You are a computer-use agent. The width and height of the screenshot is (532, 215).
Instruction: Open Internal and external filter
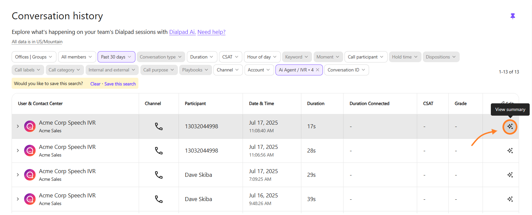[112, 70]
